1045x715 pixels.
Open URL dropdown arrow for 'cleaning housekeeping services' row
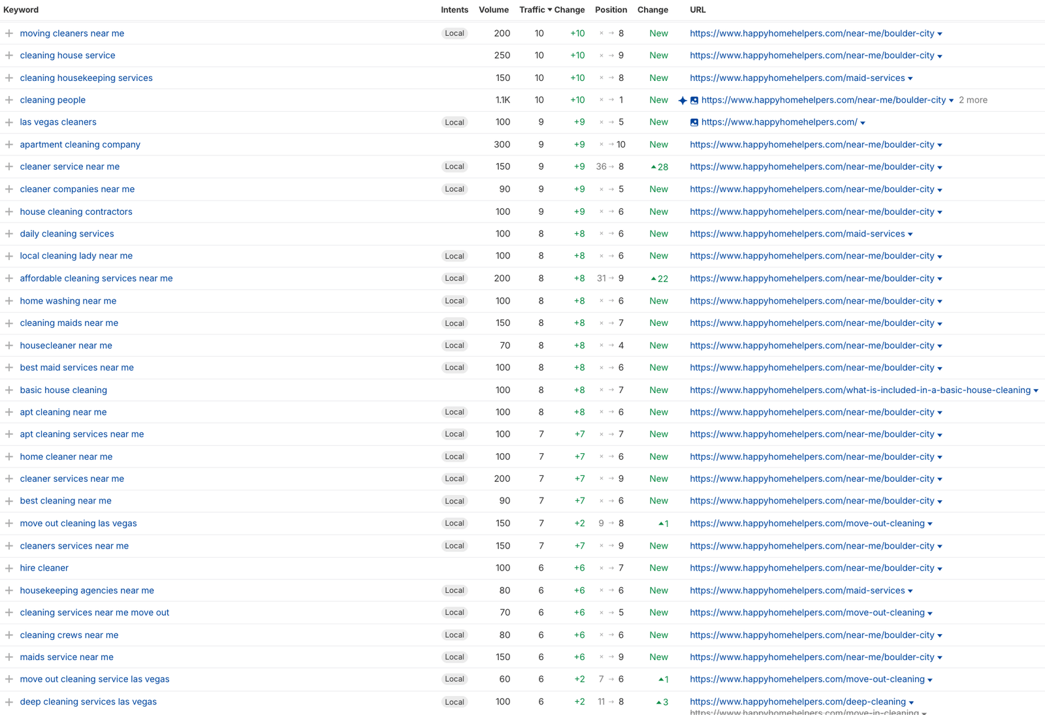[910, 79]
